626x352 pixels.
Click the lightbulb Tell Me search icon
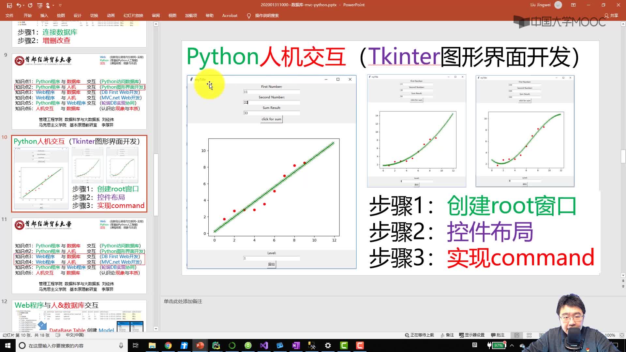[x=249, y=16]
